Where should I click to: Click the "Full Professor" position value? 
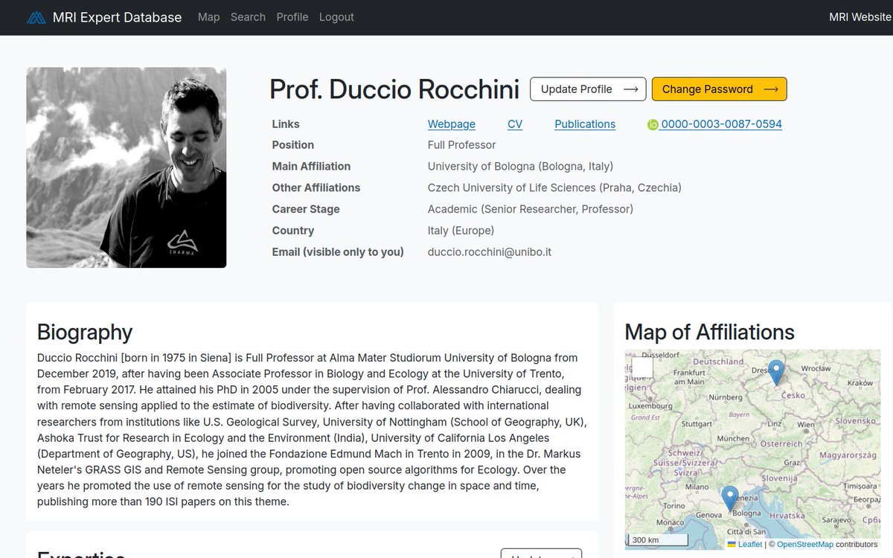pyautogui.click(x=462, y=145)
